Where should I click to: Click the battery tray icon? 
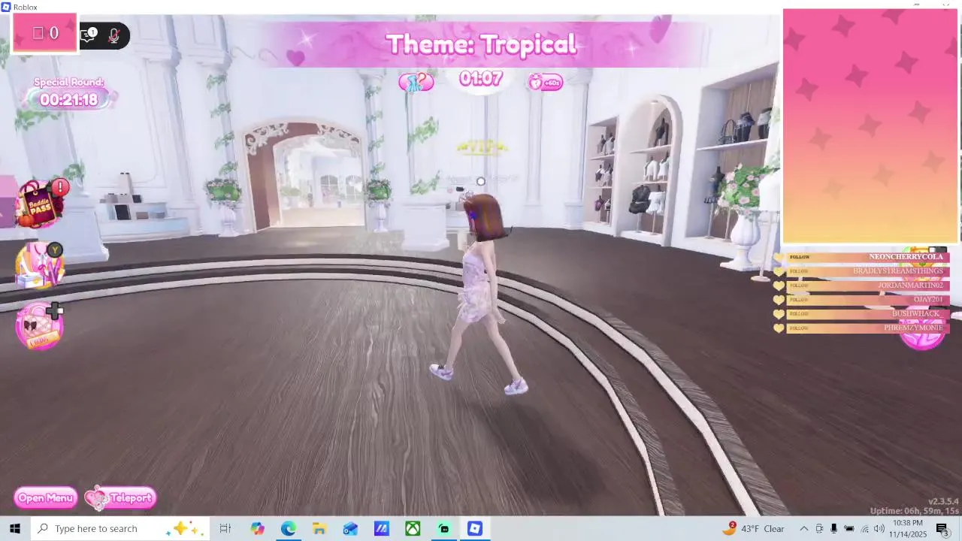849,528
